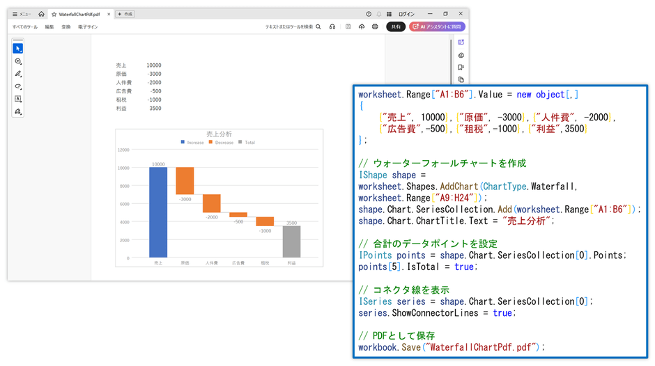
Task: Go to the Acrobat home screen icon
Action: [x=41, y=14]
